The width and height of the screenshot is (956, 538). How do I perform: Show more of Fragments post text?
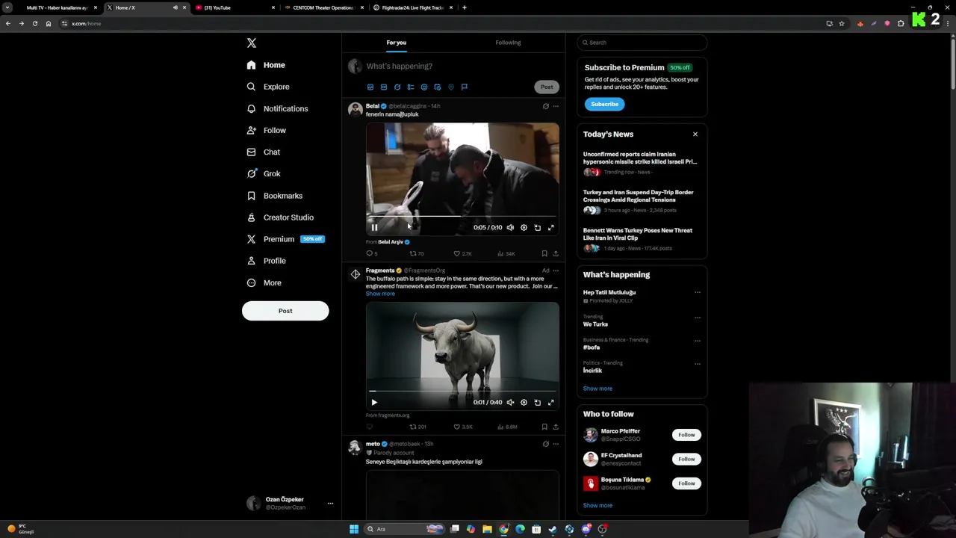pos(380,294)
